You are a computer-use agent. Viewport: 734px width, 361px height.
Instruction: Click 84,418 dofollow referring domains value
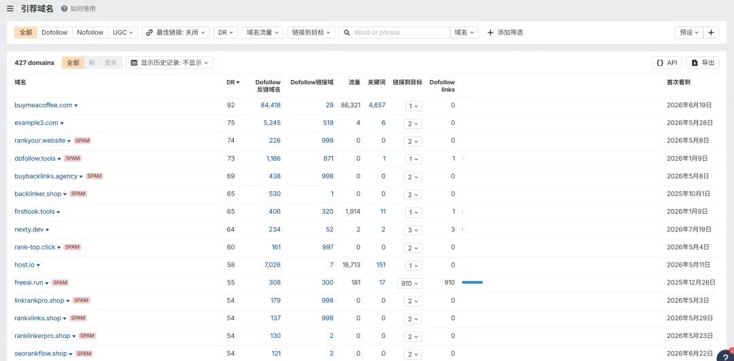(270, 105)
